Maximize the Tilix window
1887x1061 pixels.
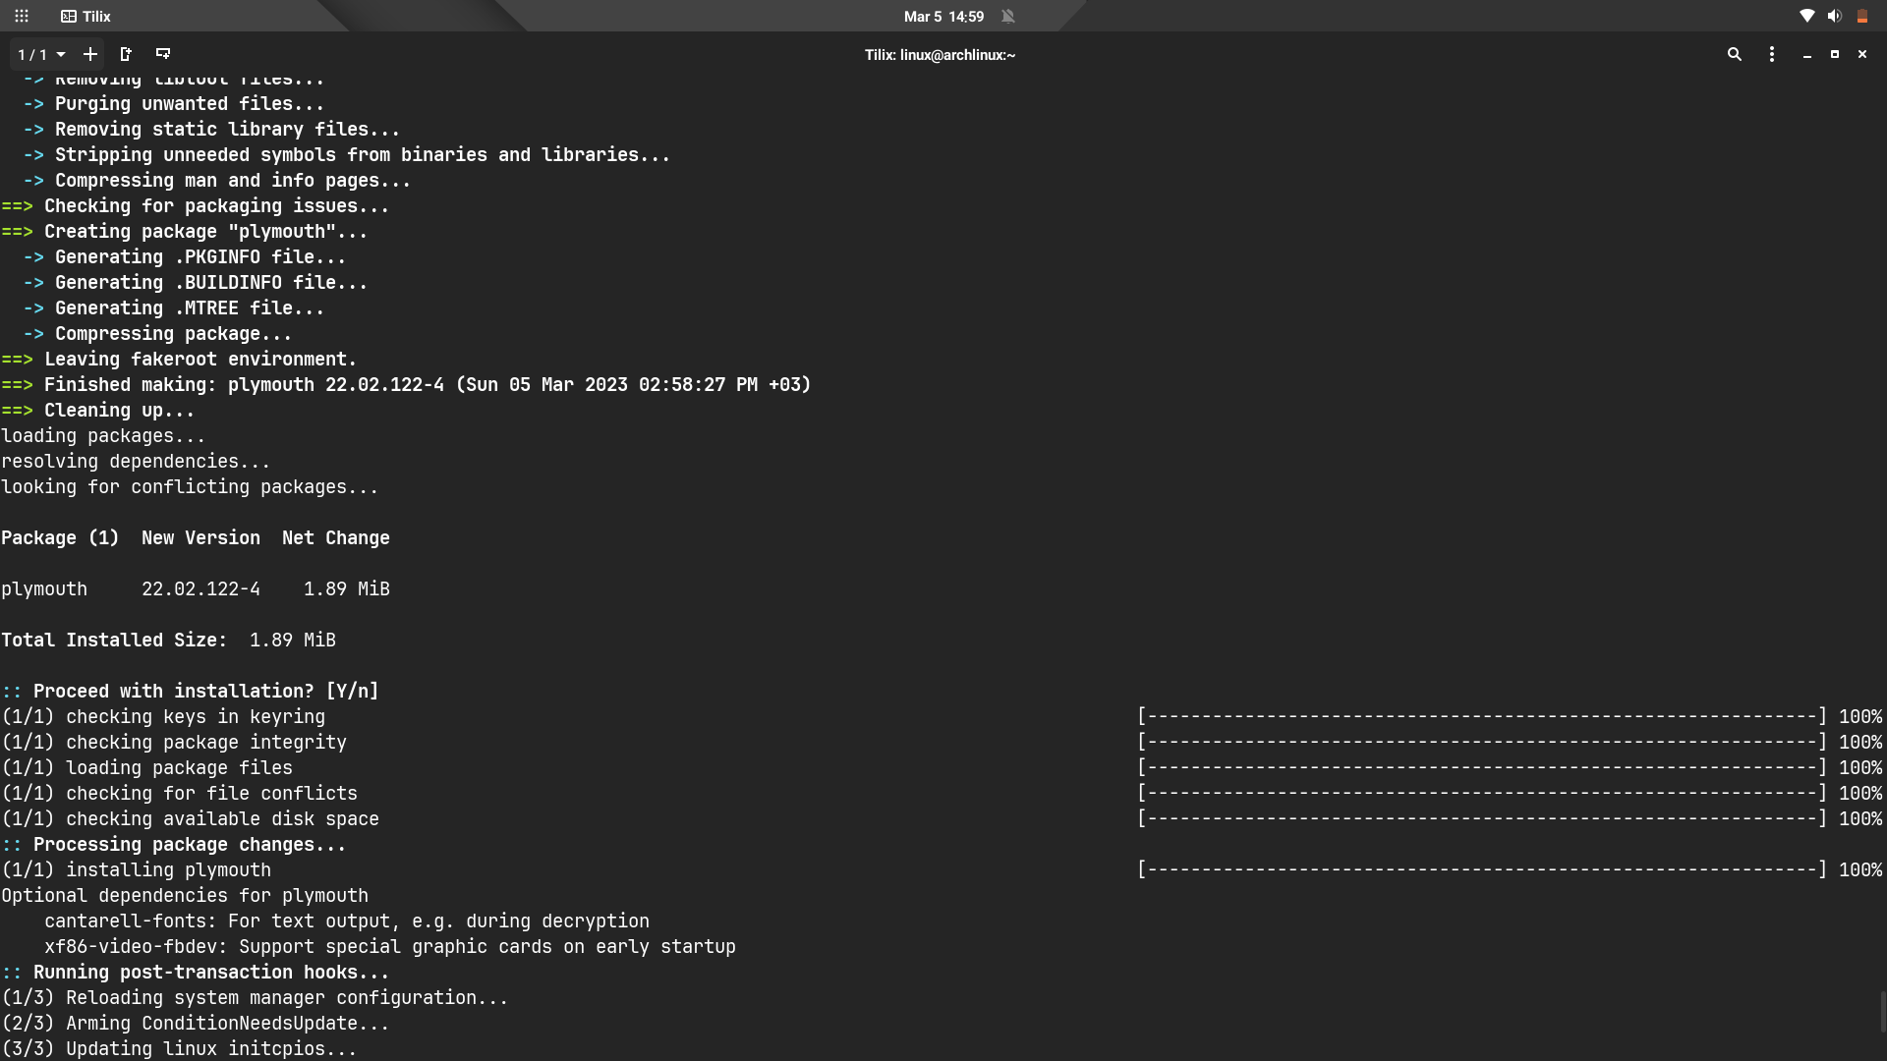(x=1834, y=54)
